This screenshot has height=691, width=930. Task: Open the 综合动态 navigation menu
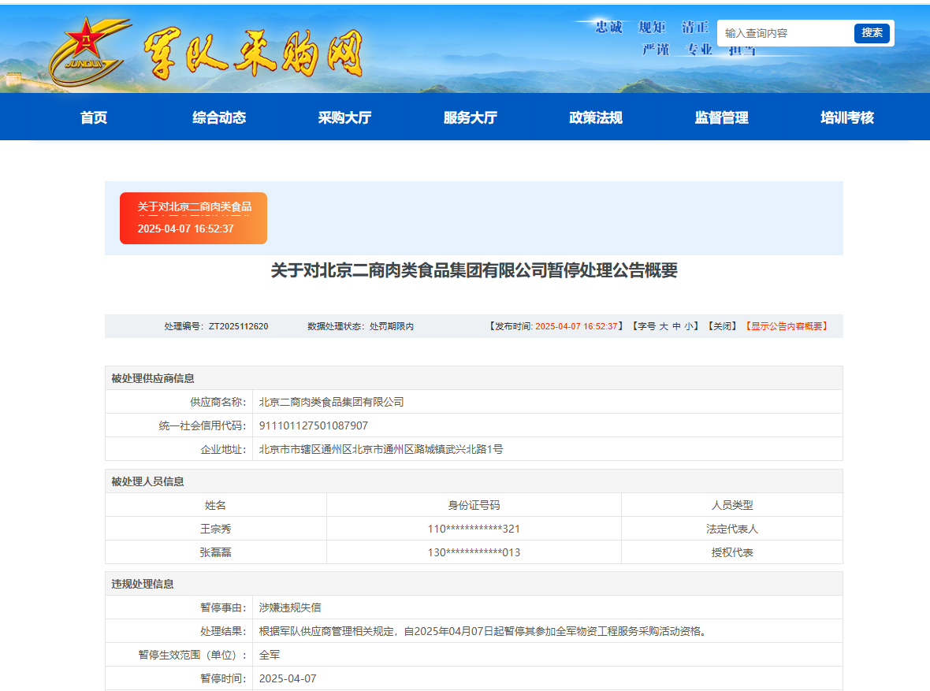(219, 117)
